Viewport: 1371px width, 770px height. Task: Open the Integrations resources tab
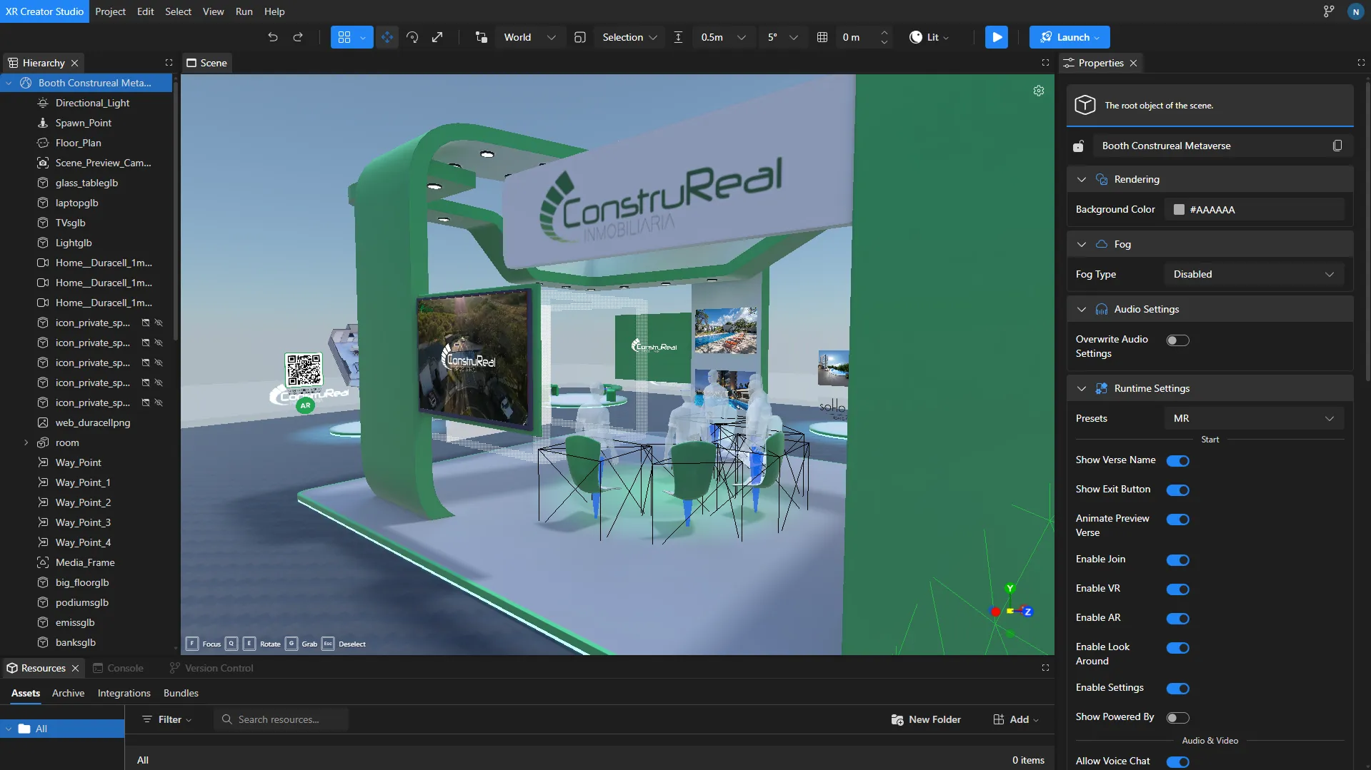point(124,693)
